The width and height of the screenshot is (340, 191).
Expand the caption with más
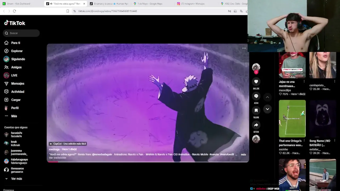pos(243,154)
